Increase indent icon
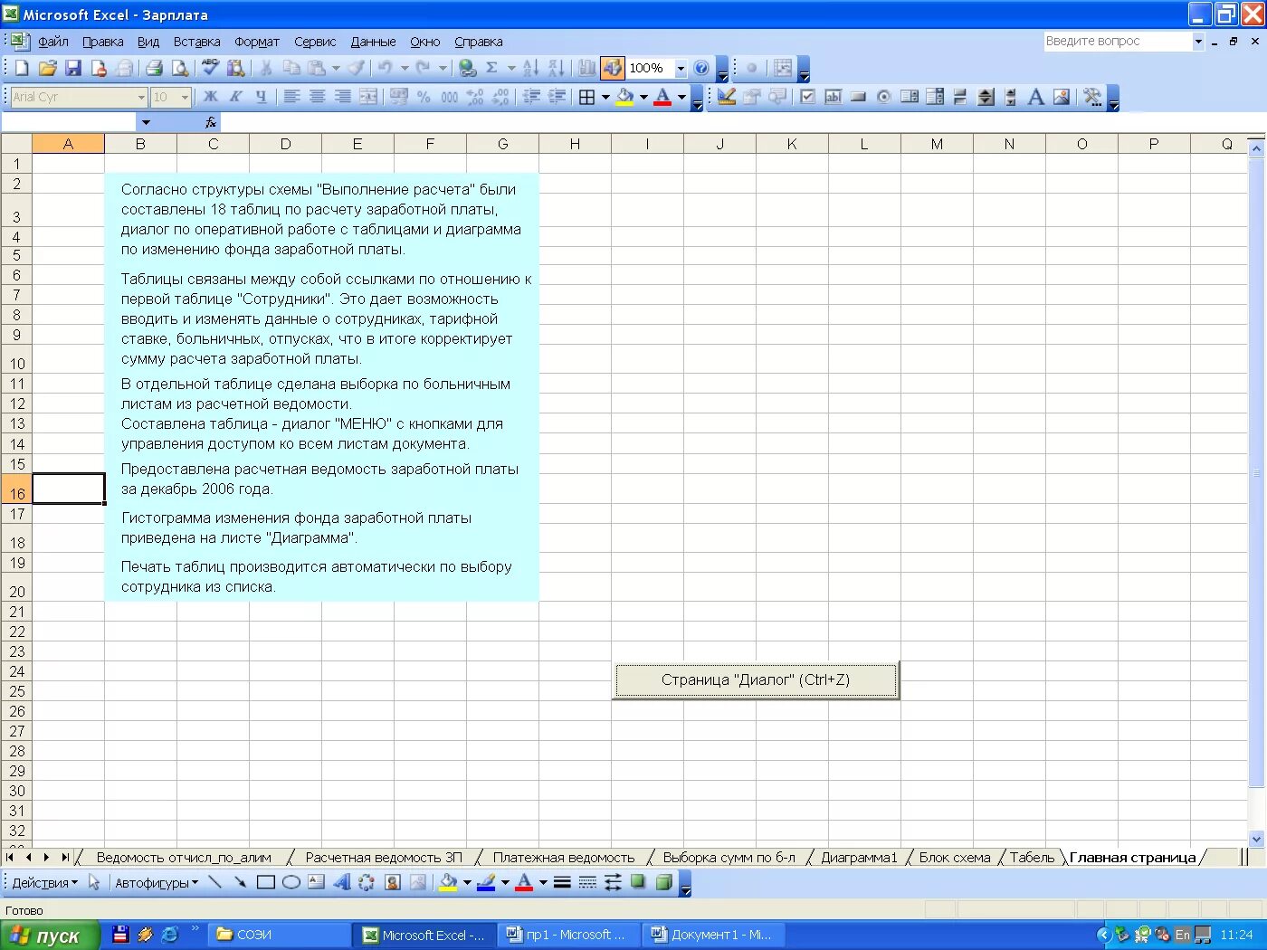The image size is (1267, 950). (557, 97)
